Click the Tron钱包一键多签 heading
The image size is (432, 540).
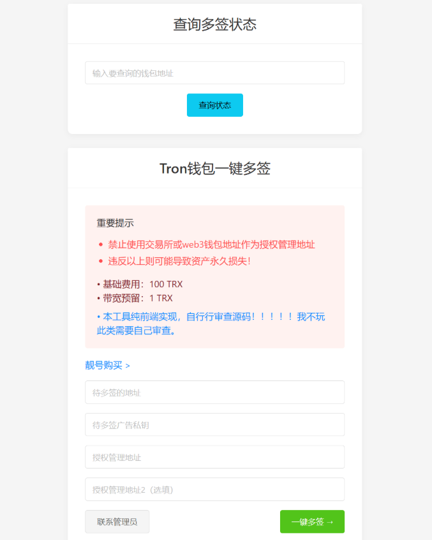coord(215,169)
